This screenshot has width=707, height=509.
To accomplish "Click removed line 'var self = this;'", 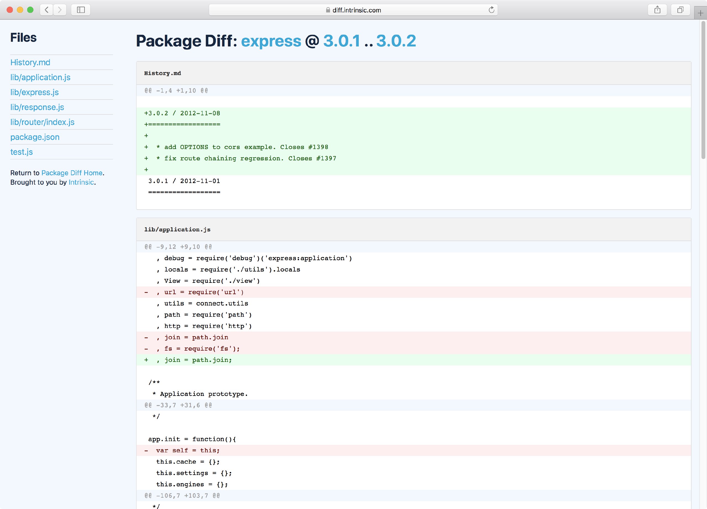I will click(413, 450).
